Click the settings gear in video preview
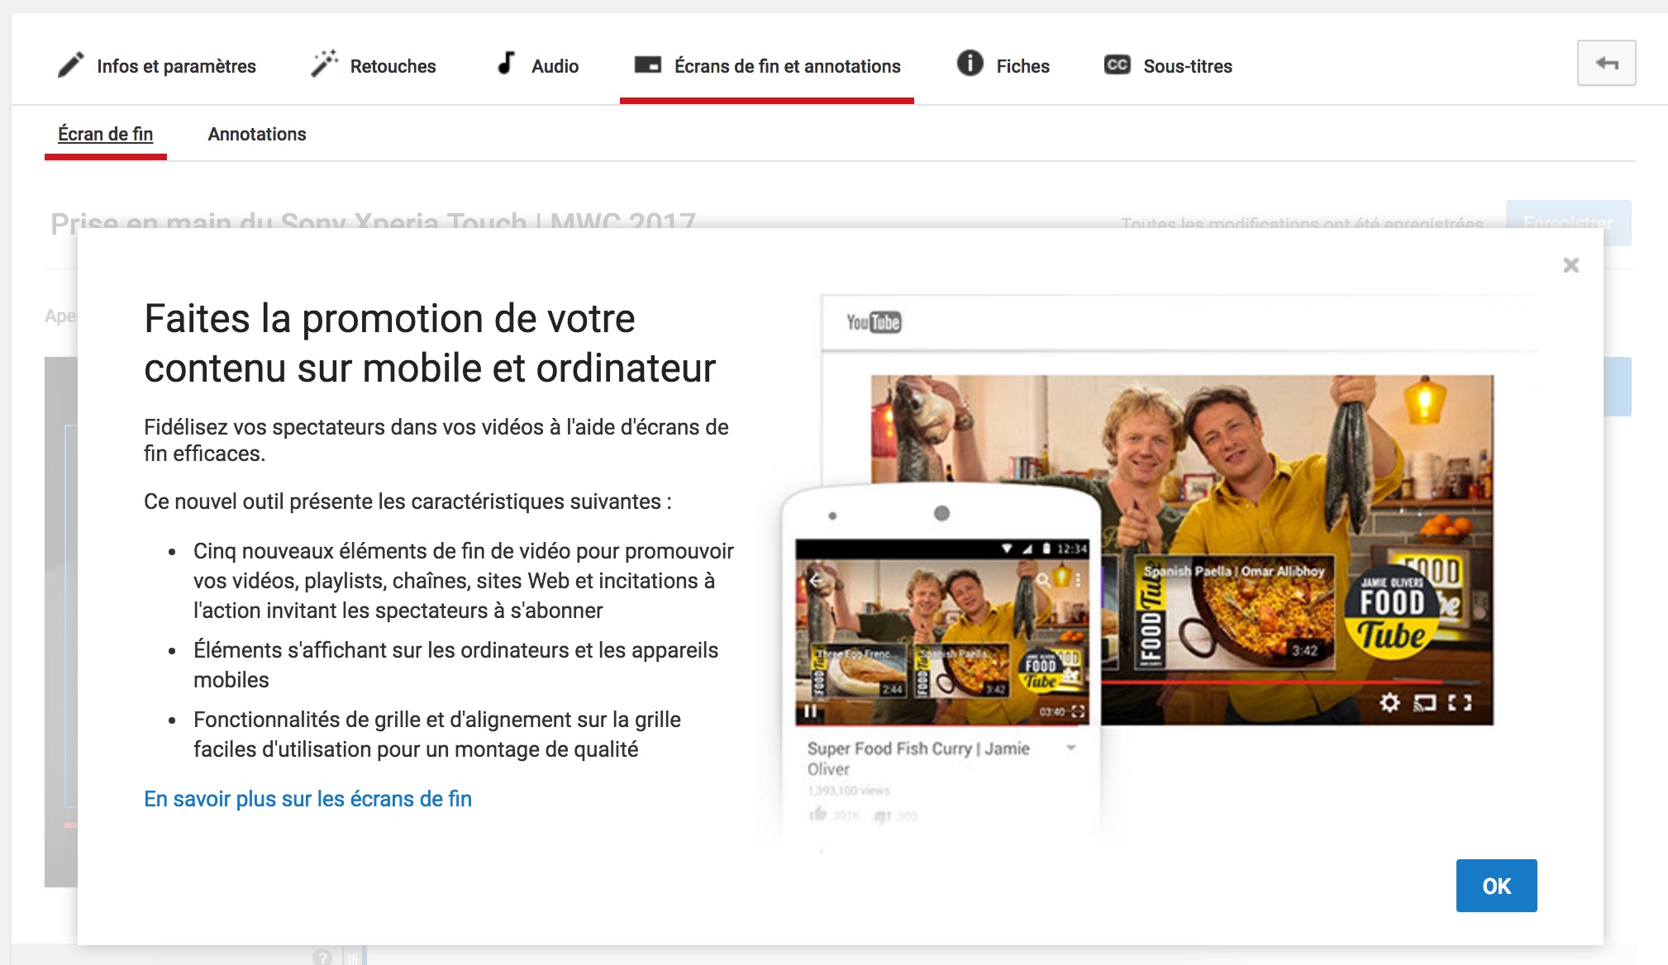 point(1389,702)
